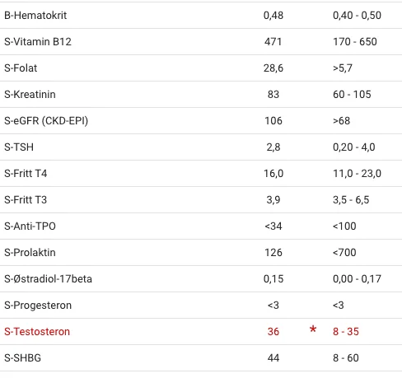402x378 pixels.
Task: Select the SHBG reference range 8 - 60
Action: [x=346, y=358]
